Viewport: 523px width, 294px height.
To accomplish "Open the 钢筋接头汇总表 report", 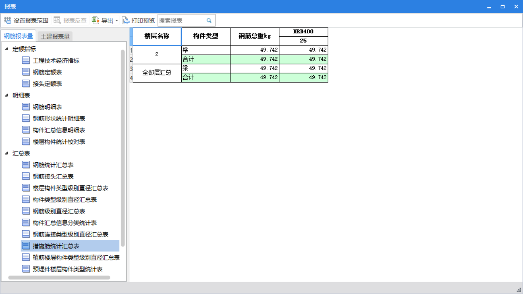I will pos(53,177).
